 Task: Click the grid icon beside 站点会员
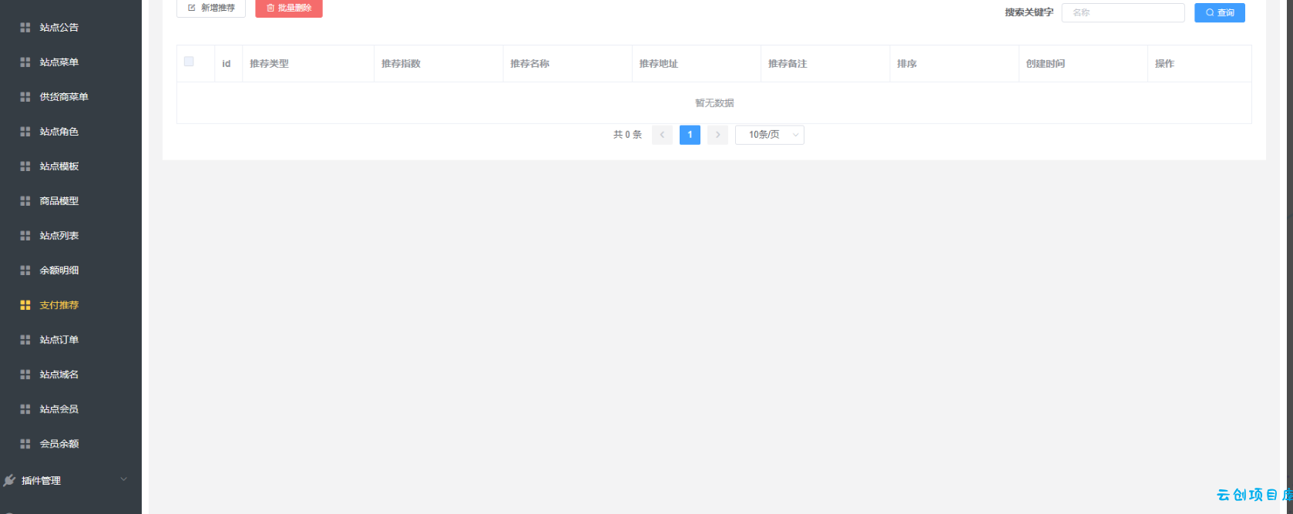tap(25, 409)
